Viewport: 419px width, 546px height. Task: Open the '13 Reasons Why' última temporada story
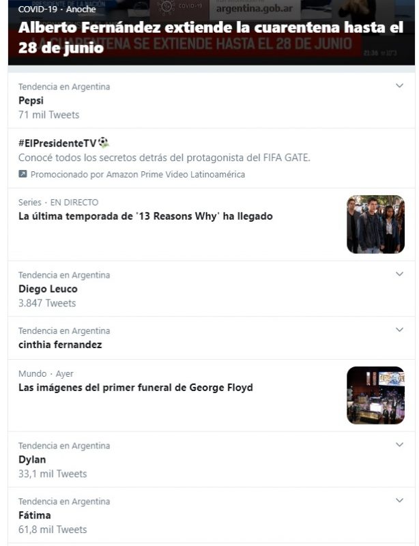(145, 216)
